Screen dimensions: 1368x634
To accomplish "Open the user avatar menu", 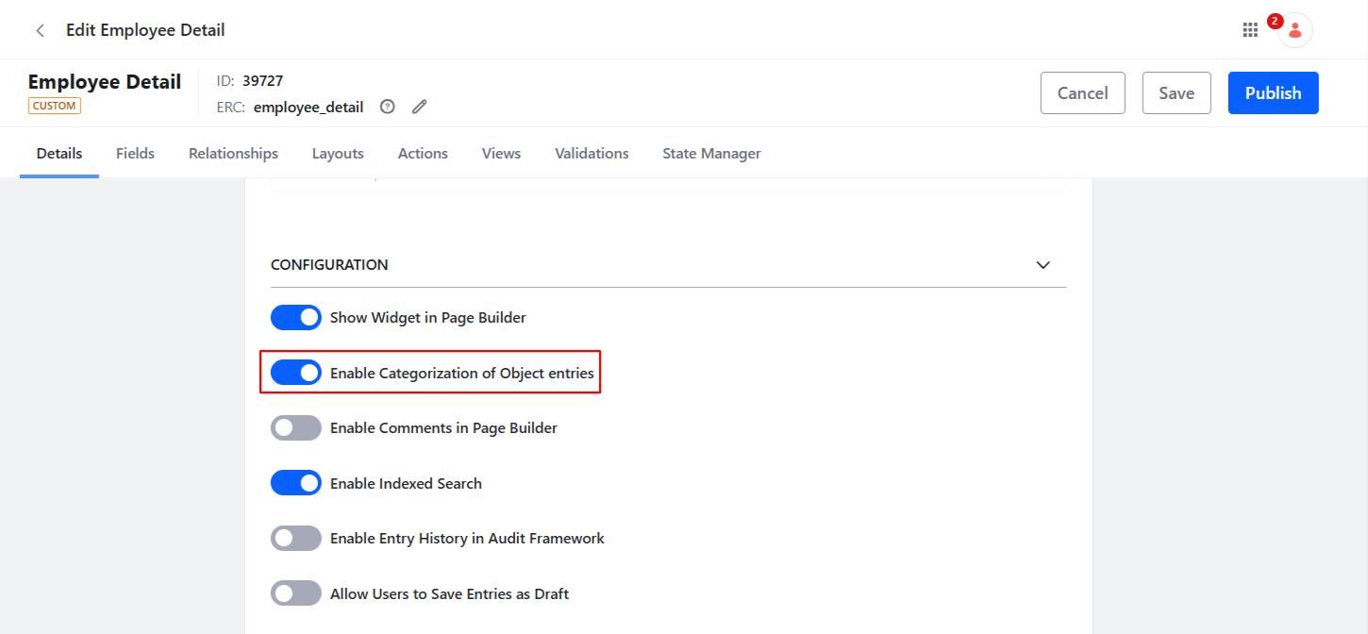I will click(x=1295, y=30).
